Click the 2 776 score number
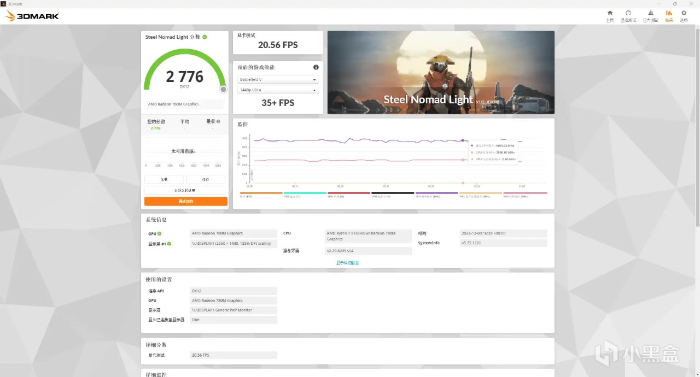This screenshot has height=377, width=700. pos(185,76)
